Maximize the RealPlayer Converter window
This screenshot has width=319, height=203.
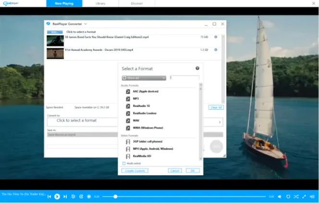pyautogui.click(x=214, y=24)
